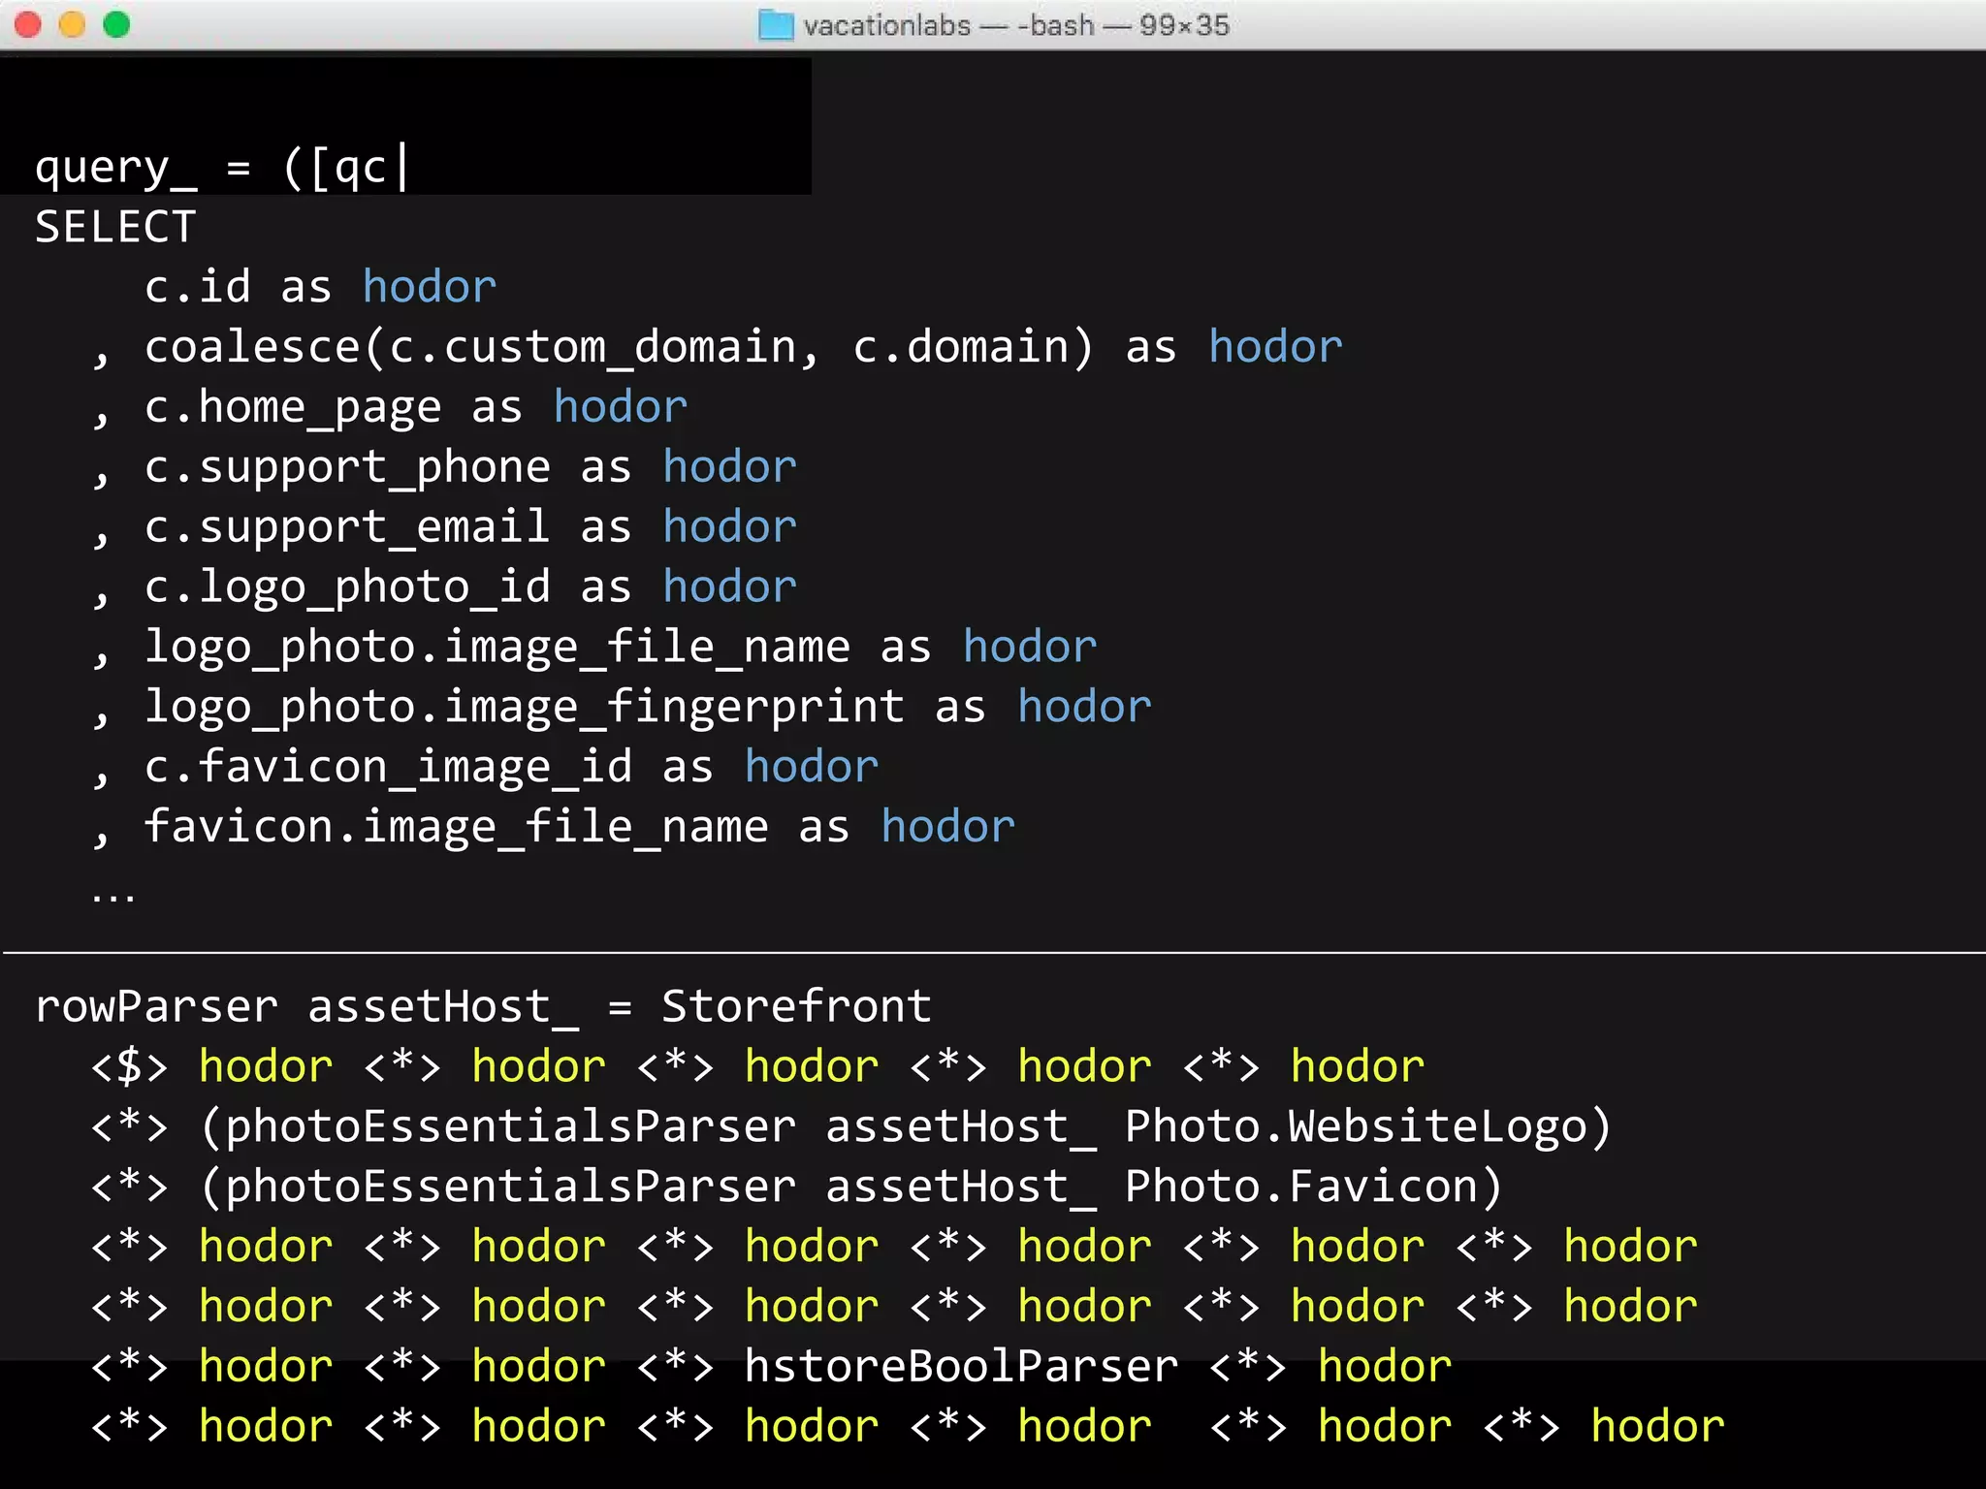Click 'c.support_email as' text
This screenshot has width=1986, height=1489.
click(388, 528)
